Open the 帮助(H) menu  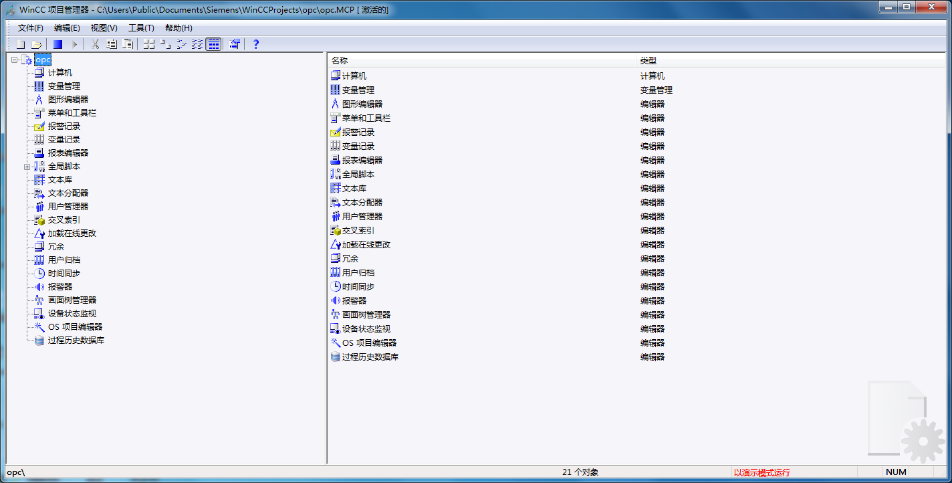(178, 28)
